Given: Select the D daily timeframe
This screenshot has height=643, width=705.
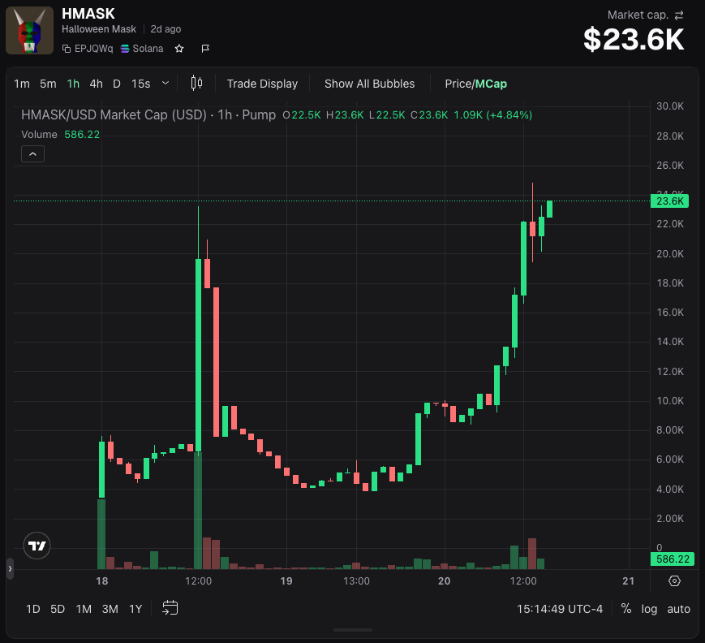Looking at the screenshot, I should pyautogui.click(x=117, y=84).
